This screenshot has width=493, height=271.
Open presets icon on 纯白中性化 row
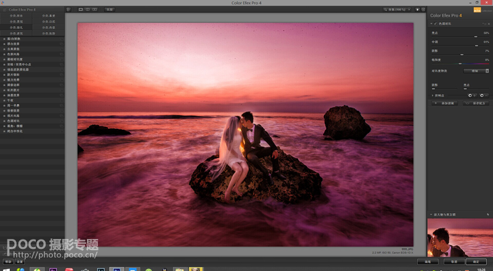tap(61, 131)
